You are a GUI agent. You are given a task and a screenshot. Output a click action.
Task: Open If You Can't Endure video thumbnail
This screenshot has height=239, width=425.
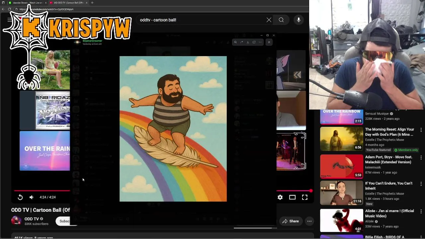[342, 193]
